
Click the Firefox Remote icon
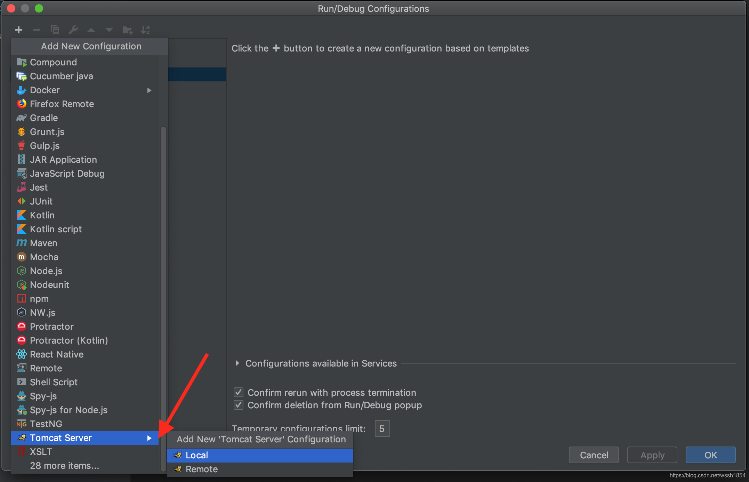pos(22,104)
